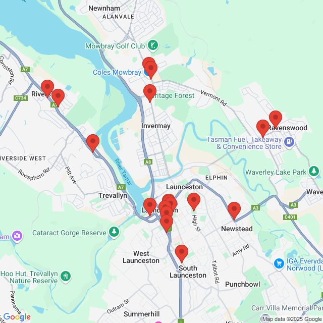Select the leftmost red pin at Riverside
Screen dimensions: 323x323
coord(47,89)
